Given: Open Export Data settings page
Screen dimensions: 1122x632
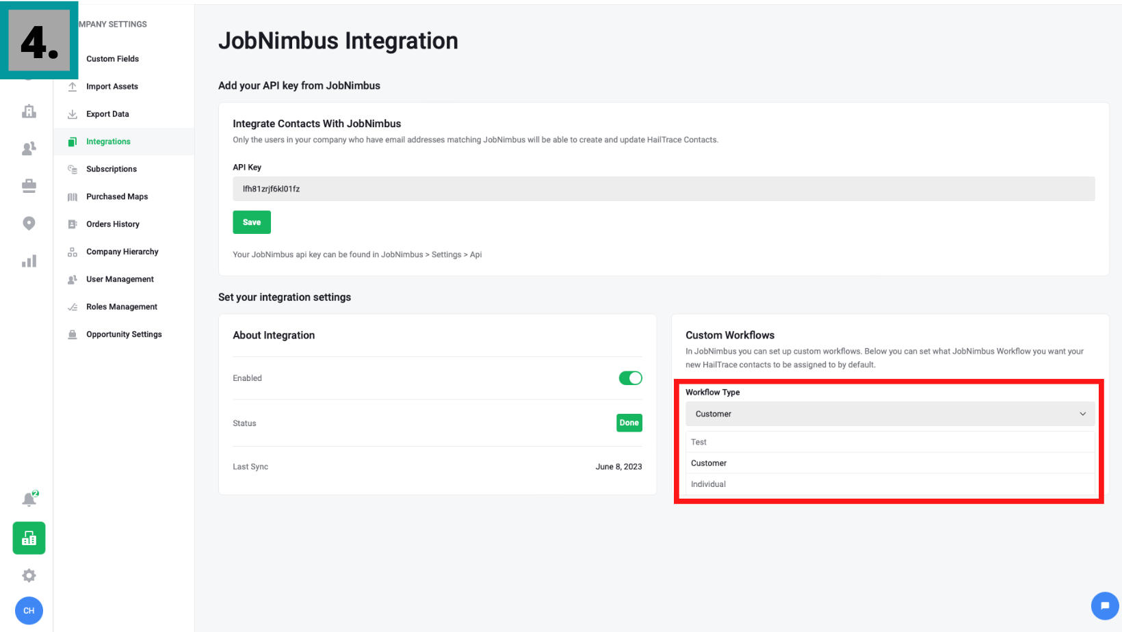Looking at the screenshot, I should [107, 114].
